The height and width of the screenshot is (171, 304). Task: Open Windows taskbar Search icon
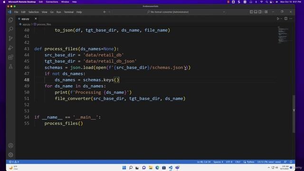[x=131, y=168]
